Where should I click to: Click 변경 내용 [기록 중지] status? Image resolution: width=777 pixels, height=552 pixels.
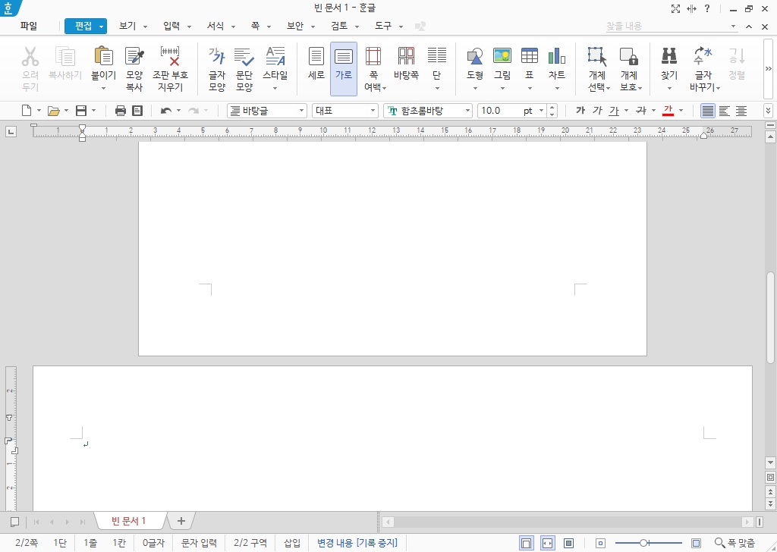click(x=357, y=543)
